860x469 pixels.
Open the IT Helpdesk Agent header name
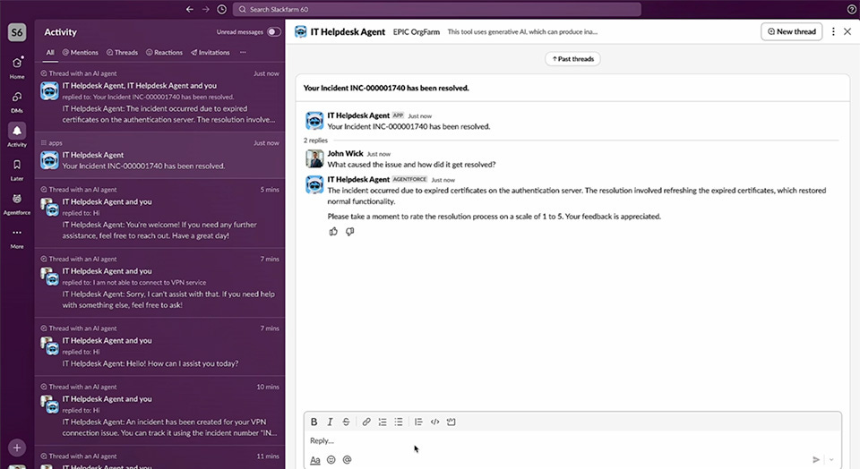(348, 32)
